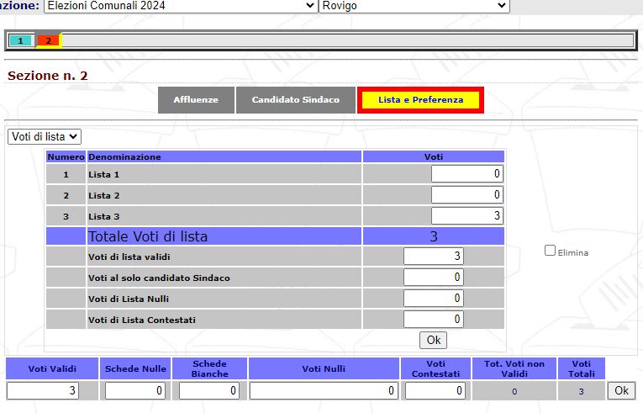Open the Lista e Preferenza tab

(x=420, y=100)
